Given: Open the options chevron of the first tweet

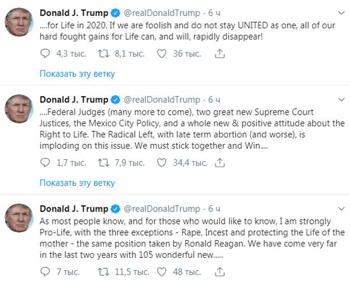Looking at the screenshot, I should click(x=342, y=13).
